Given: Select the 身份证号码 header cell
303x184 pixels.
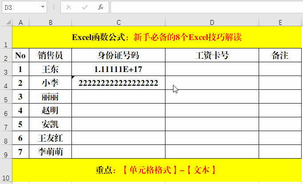Looking at the screenshot, I should (118, 56).
